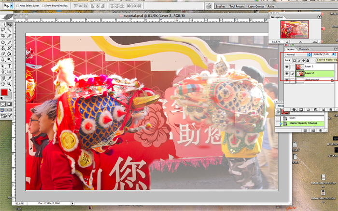Select the Magic Wand tool
Viewport: 338px width, 211px height.
coord(9,30)
